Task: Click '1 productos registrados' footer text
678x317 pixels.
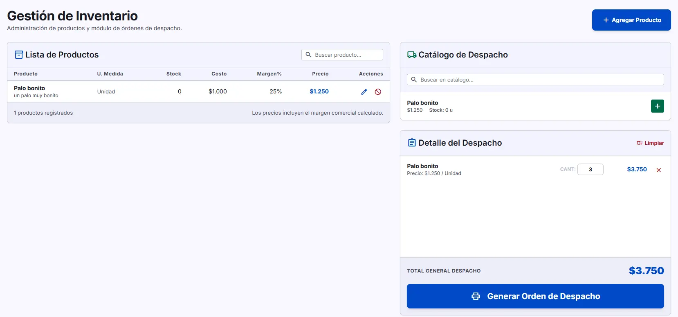Action: point(43,113)
